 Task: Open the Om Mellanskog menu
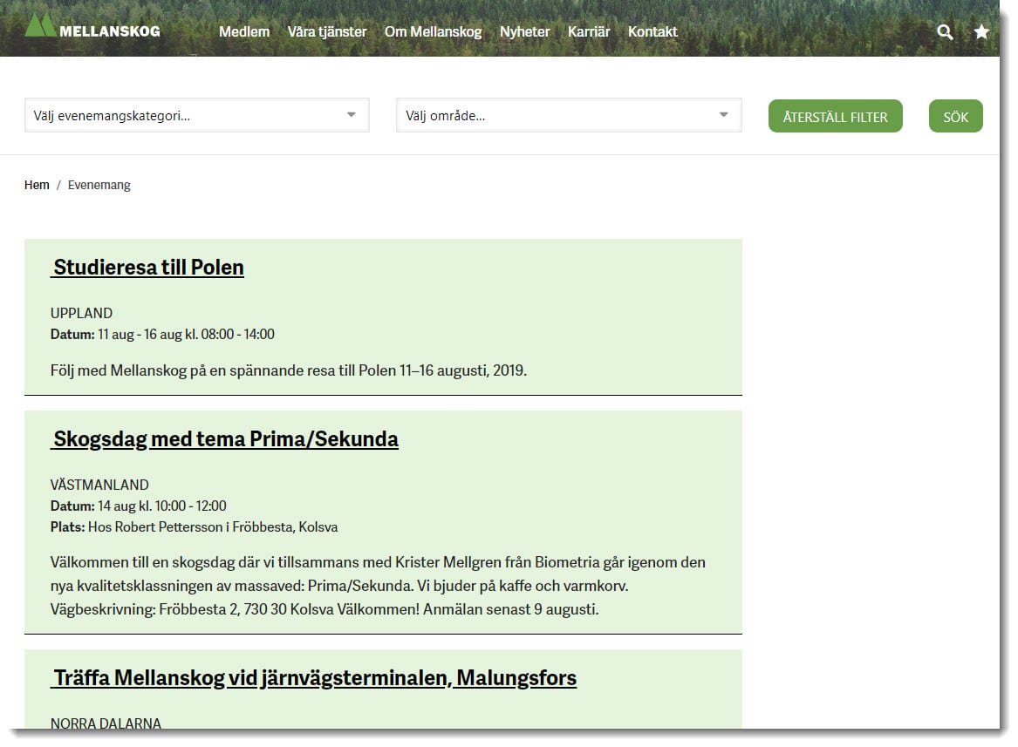(x=433, y=31)
